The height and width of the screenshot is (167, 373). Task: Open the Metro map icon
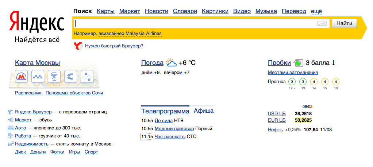point(22,77)
